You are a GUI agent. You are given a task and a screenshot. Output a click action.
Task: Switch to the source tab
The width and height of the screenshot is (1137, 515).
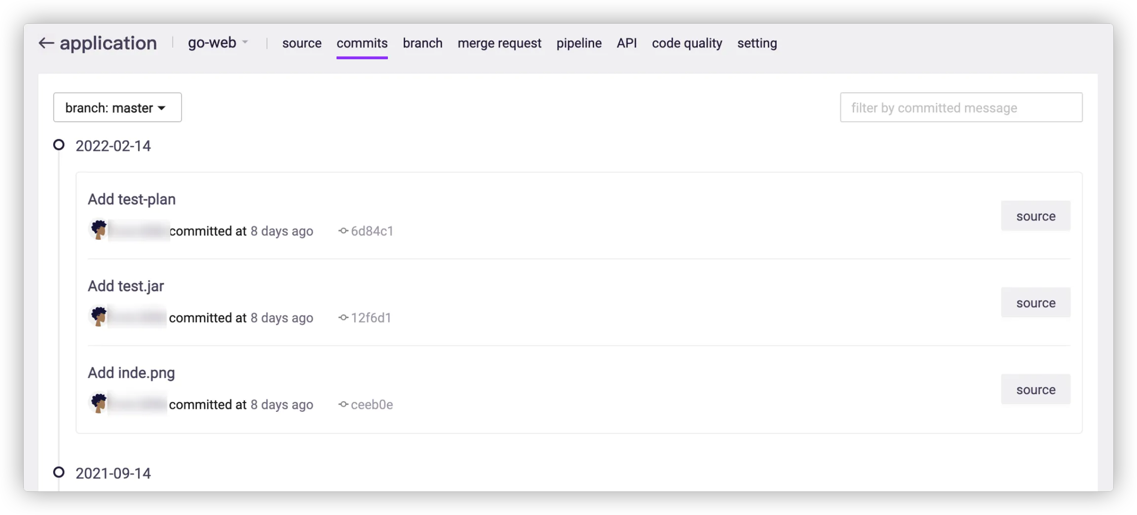[302, 43]
